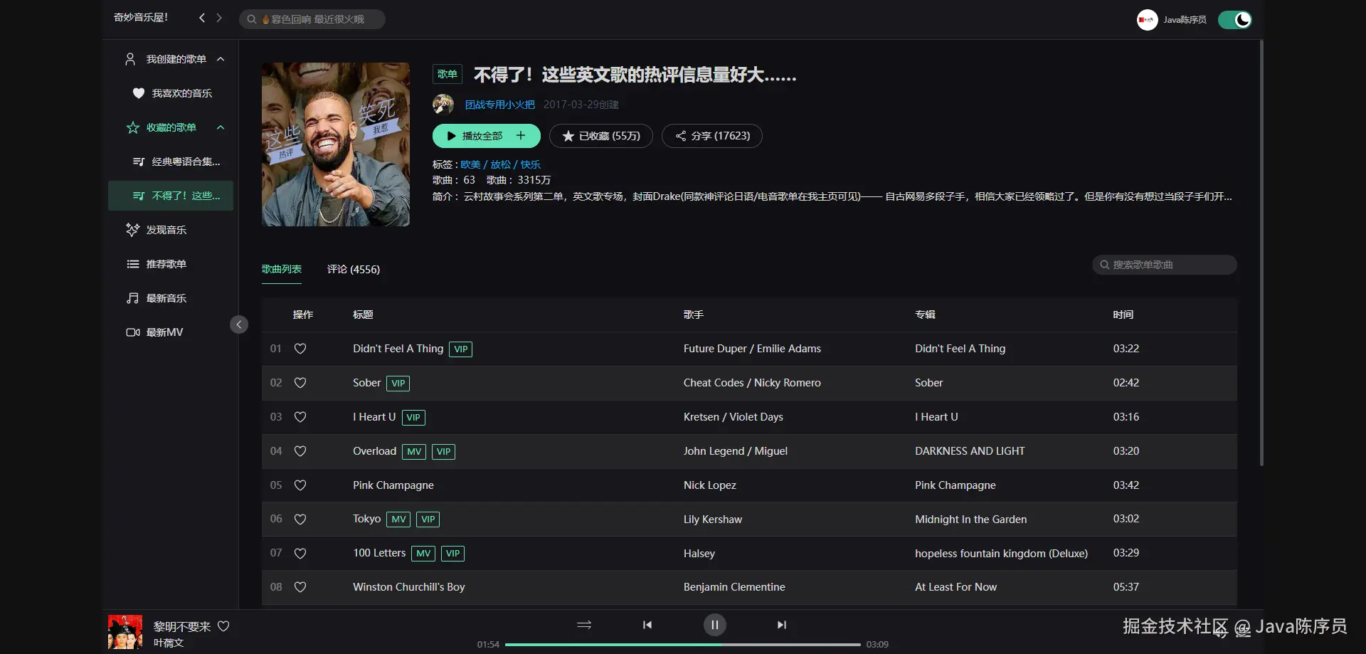Image resolution: width=1366 pixels, height=654 pixels.
Task: Like the song 100 Letters
Action: (300, 554)
